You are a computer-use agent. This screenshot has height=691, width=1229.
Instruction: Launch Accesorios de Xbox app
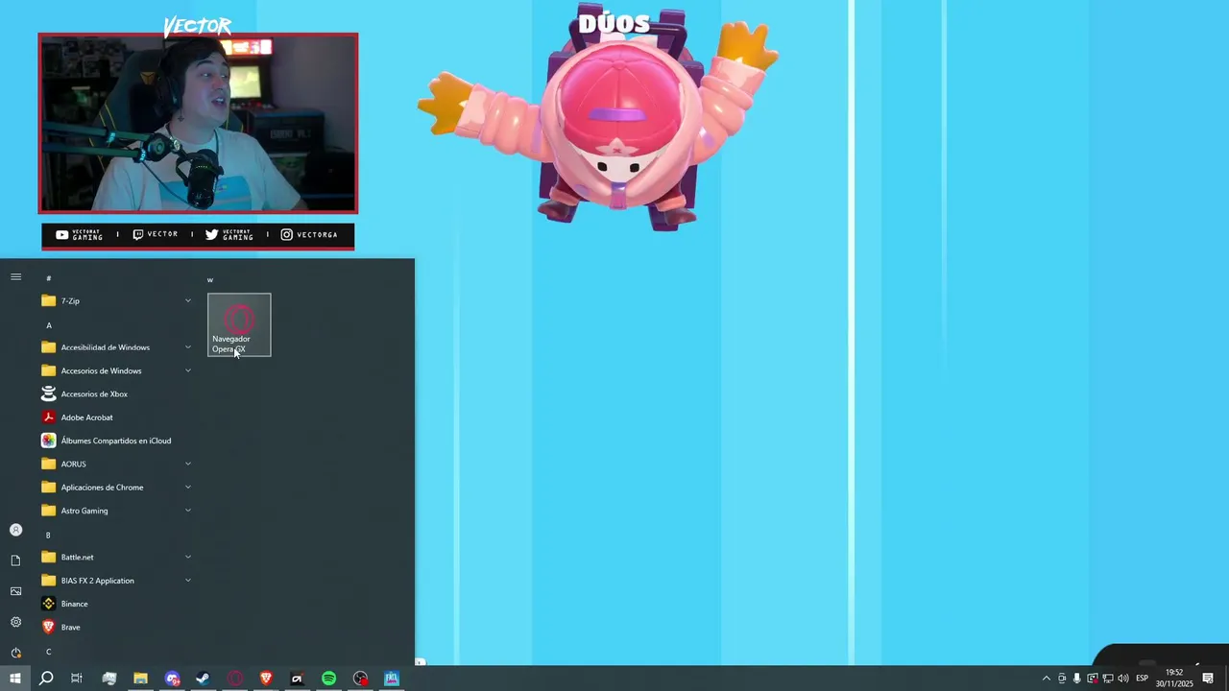[x=115, y=393]
